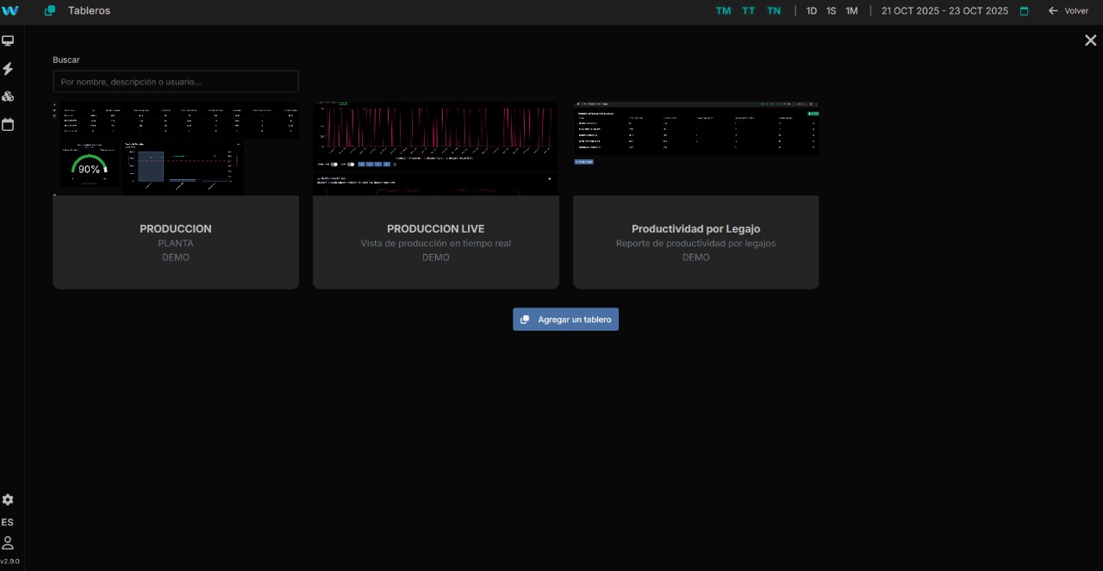This screenshot has width=1103, height=571.
Task: Click the user profile icon
Action: [x=8, y=543]
